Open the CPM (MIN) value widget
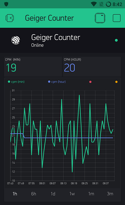 click(x=33, y=67)
